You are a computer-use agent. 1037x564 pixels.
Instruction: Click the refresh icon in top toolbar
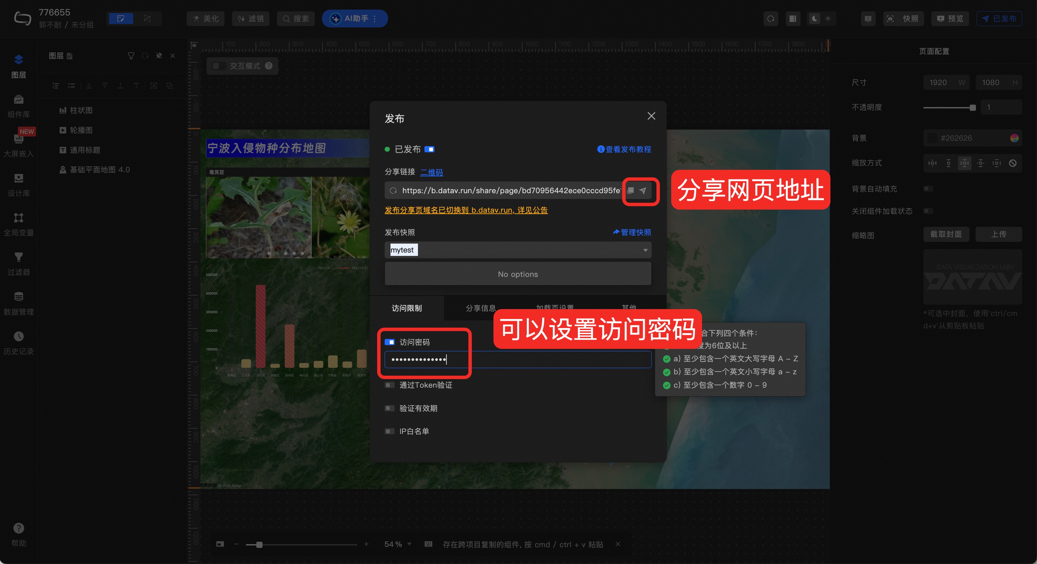pos(770,19)
